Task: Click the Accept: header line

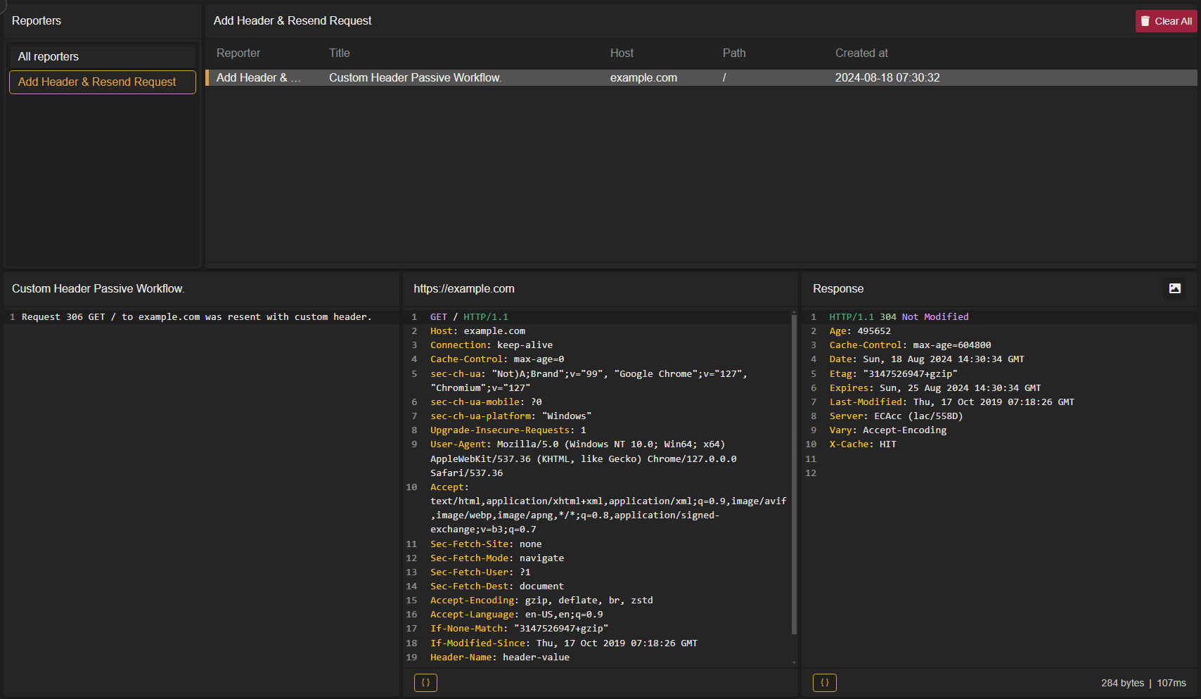Action: (608, 508)
